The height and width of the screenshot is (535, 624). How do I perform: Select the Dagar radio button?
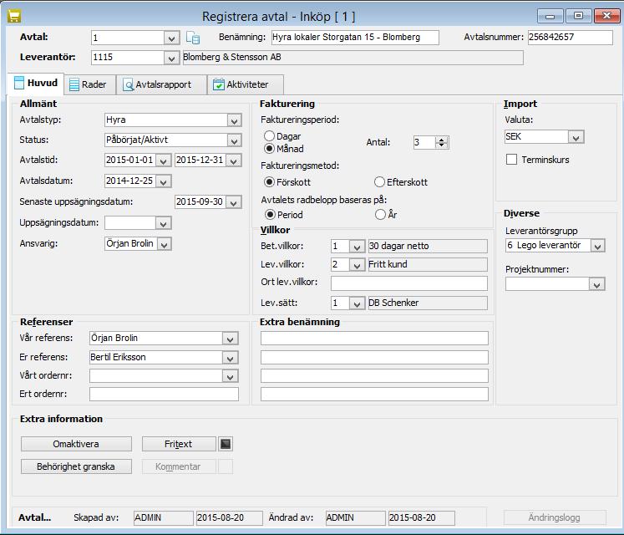click(270, 136)
